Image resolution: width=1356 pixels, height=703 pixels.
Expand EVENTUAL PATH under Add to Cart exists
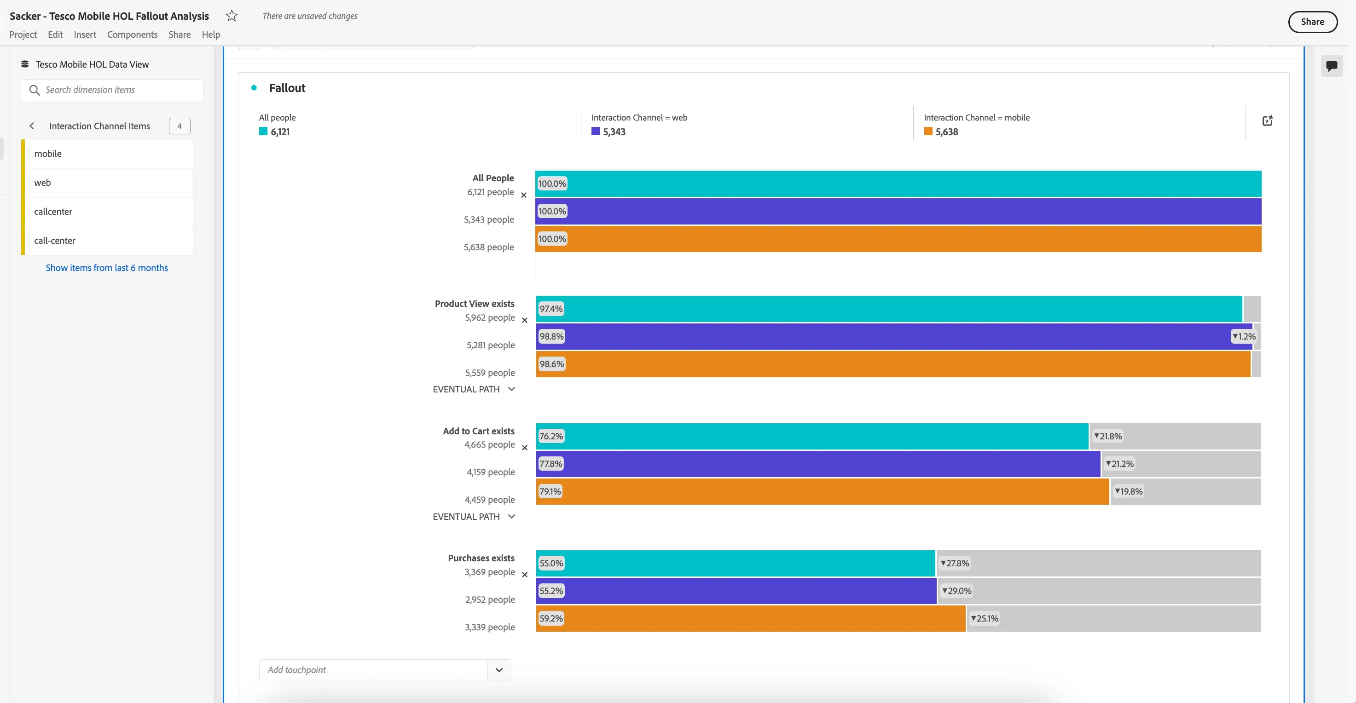[x=474, y=517]
